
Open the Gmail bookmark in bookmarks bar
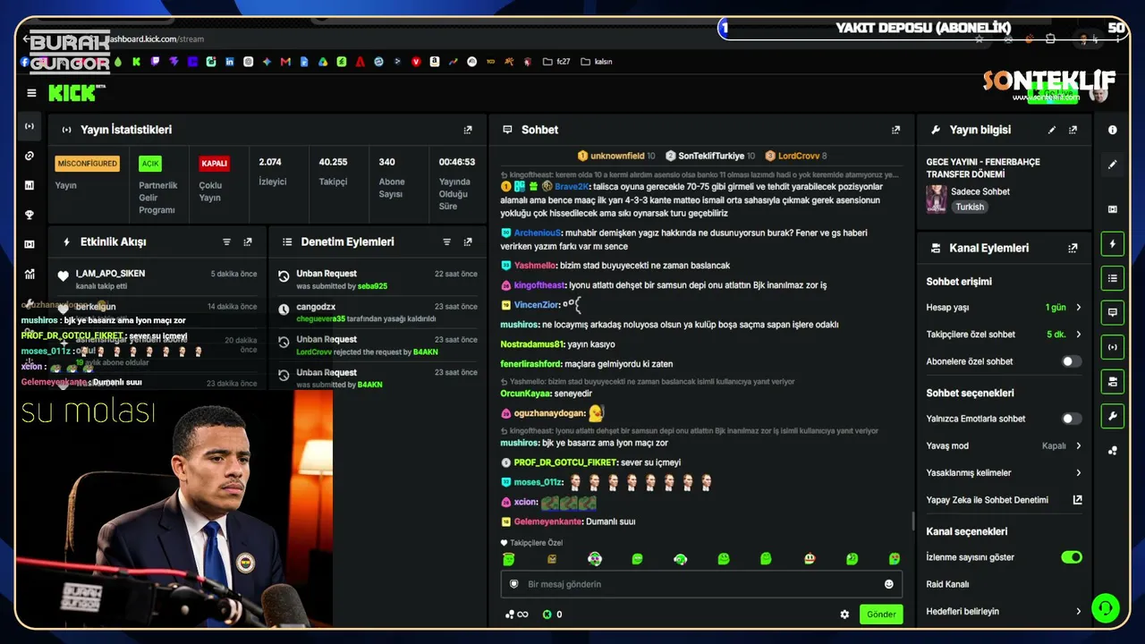(285, 62)
